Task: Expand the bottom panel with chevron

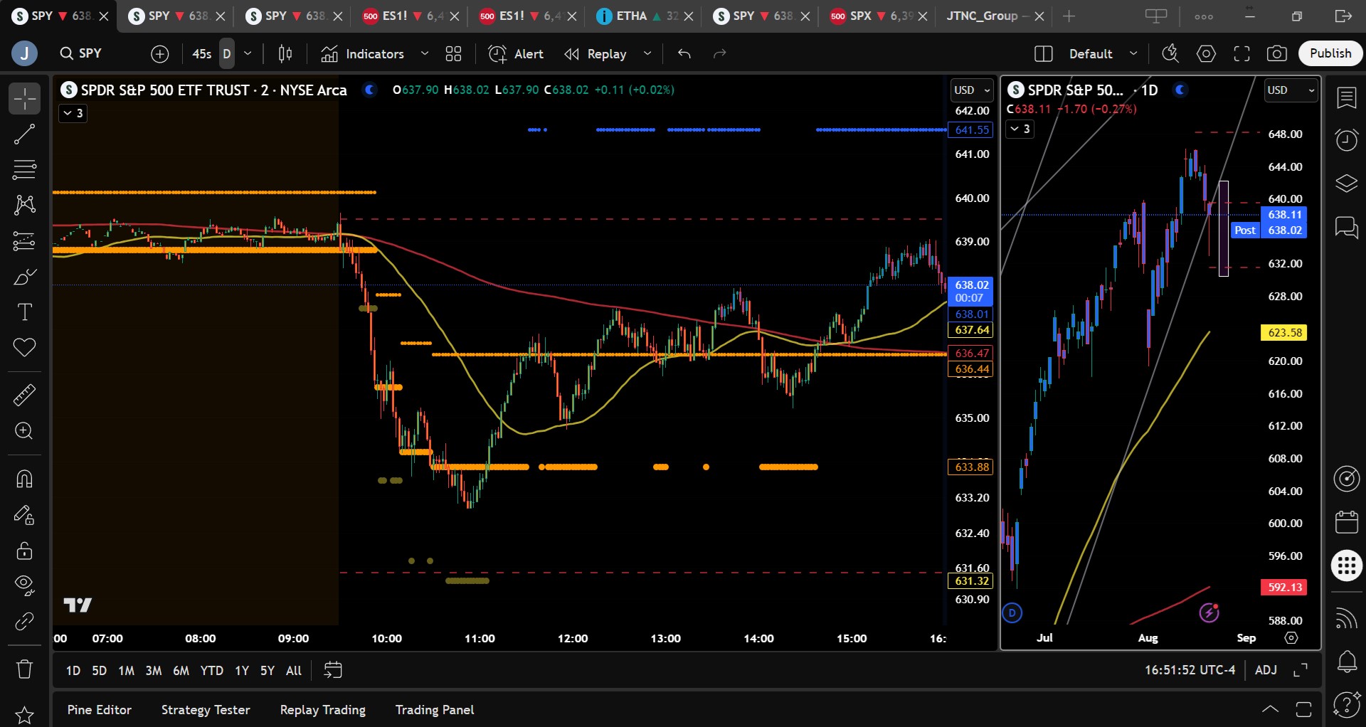Action: (x=1270, y=709)
